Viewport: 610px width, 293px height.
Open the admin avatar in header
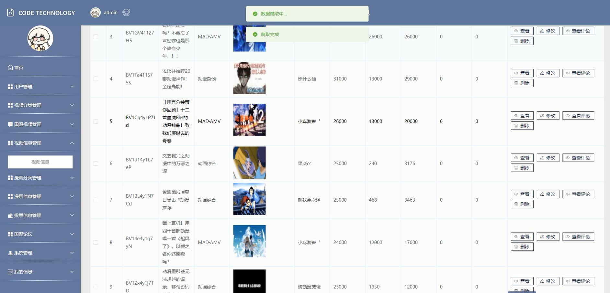point(95,13)
